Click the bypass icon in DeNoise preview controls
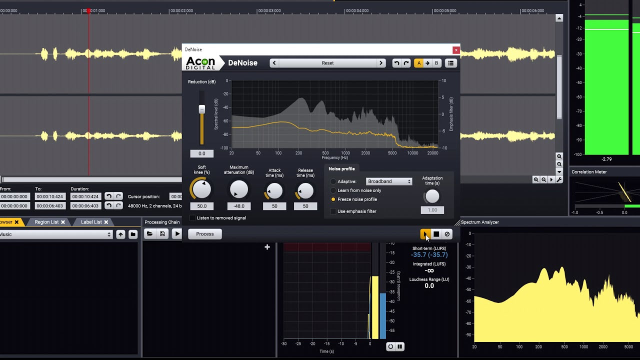The height and width of the screenshot is (360, 640). pos(447,234)
